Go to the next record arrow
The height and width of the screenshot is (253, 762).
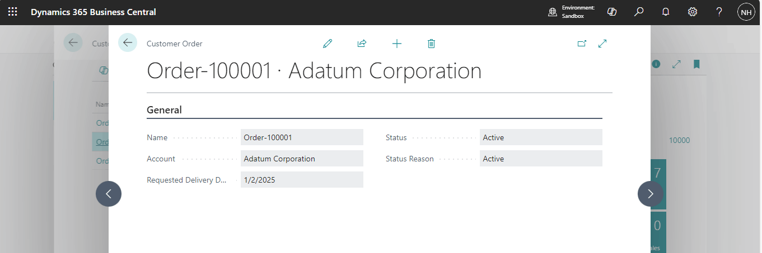(650, 194)
